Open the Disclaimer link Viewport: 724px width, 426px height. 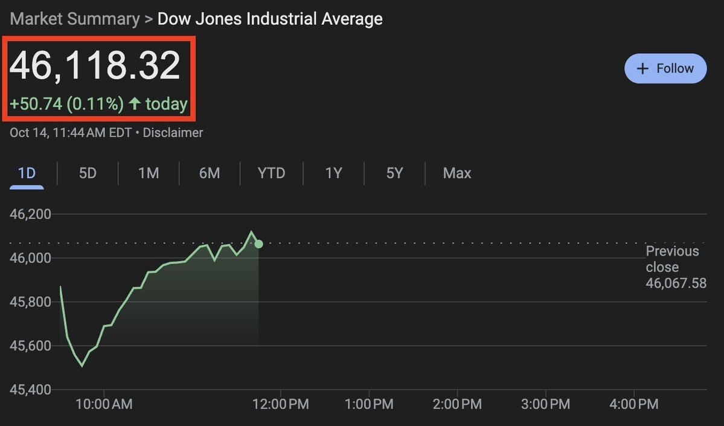pos(173,133)
